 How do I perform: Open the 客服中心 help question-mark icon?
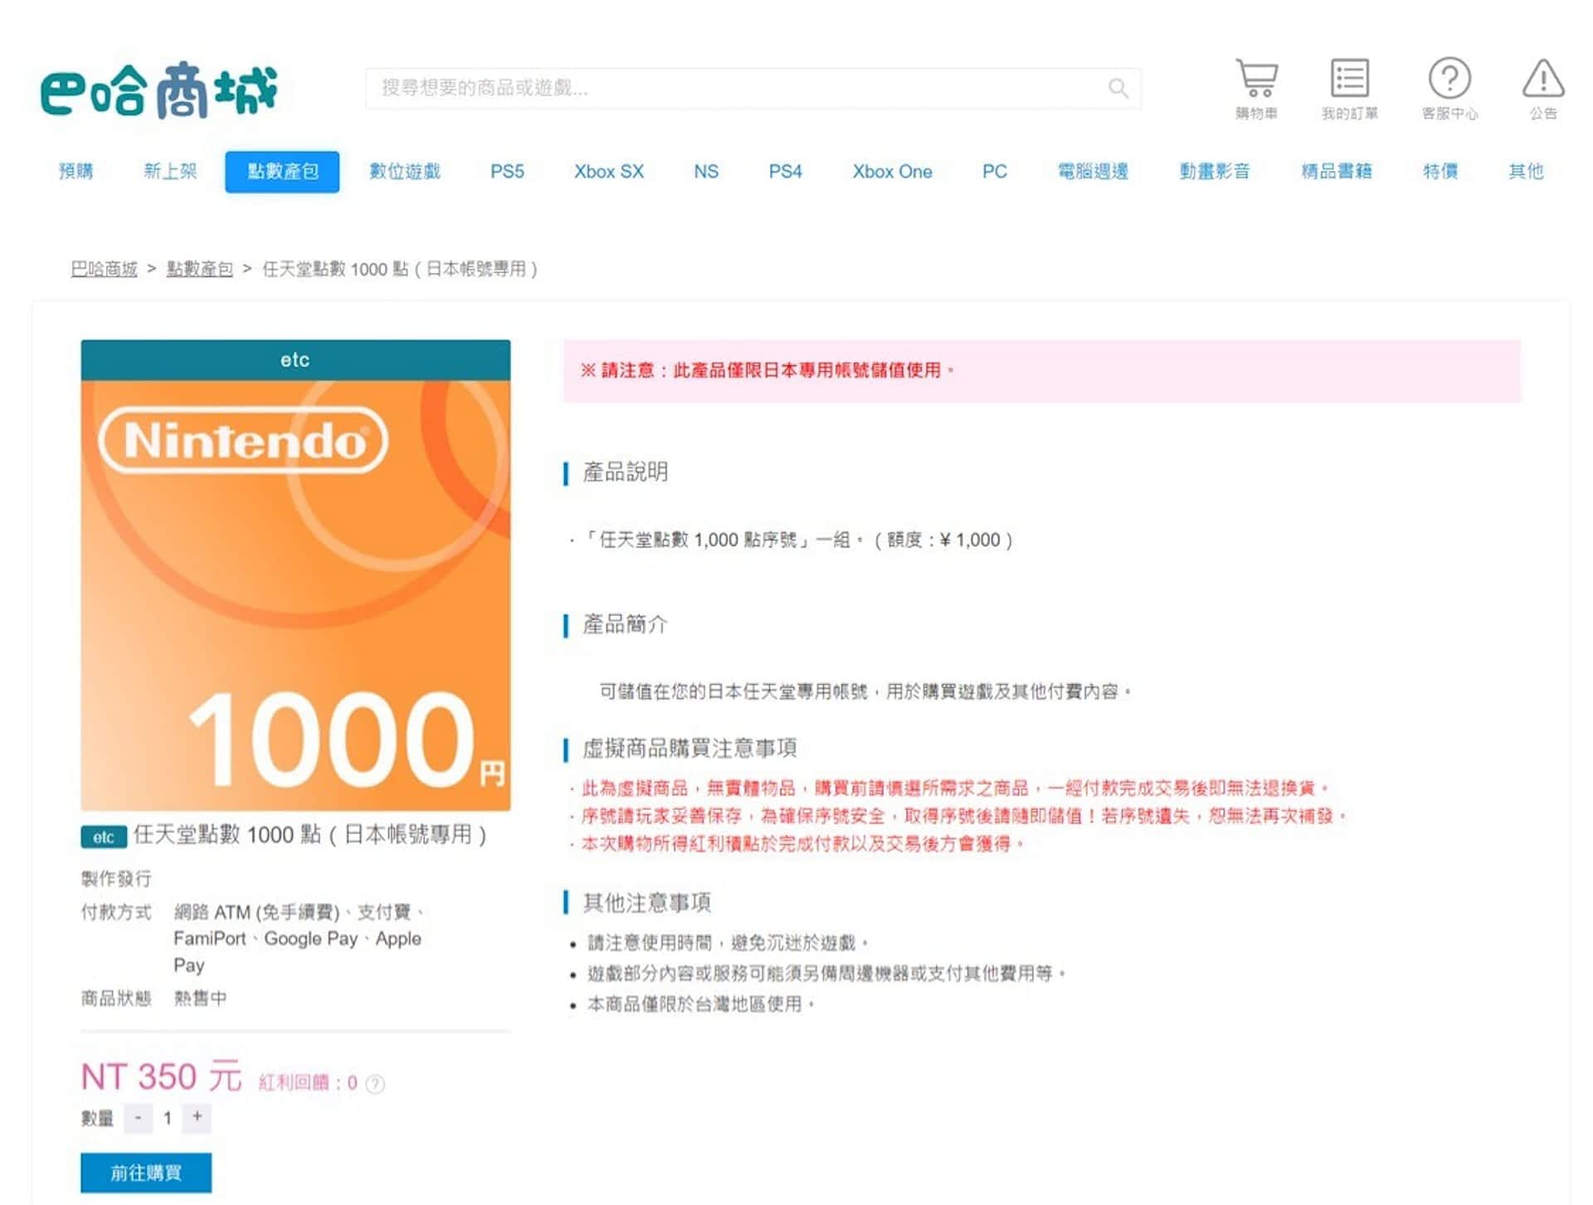1449,78
